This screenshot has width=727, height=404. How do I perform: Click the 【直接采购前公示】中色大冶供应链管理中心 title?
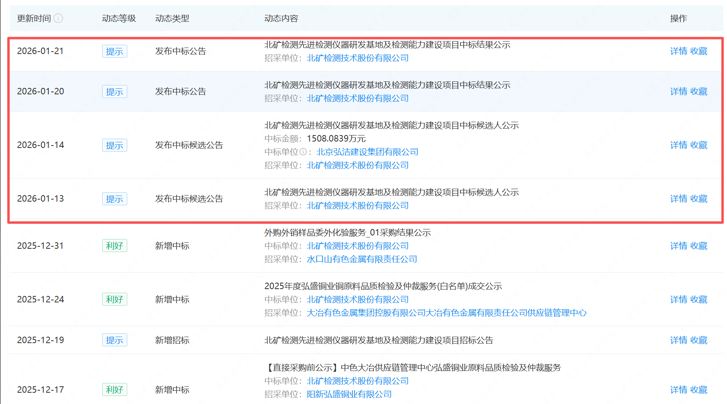(x=412, y=368)
